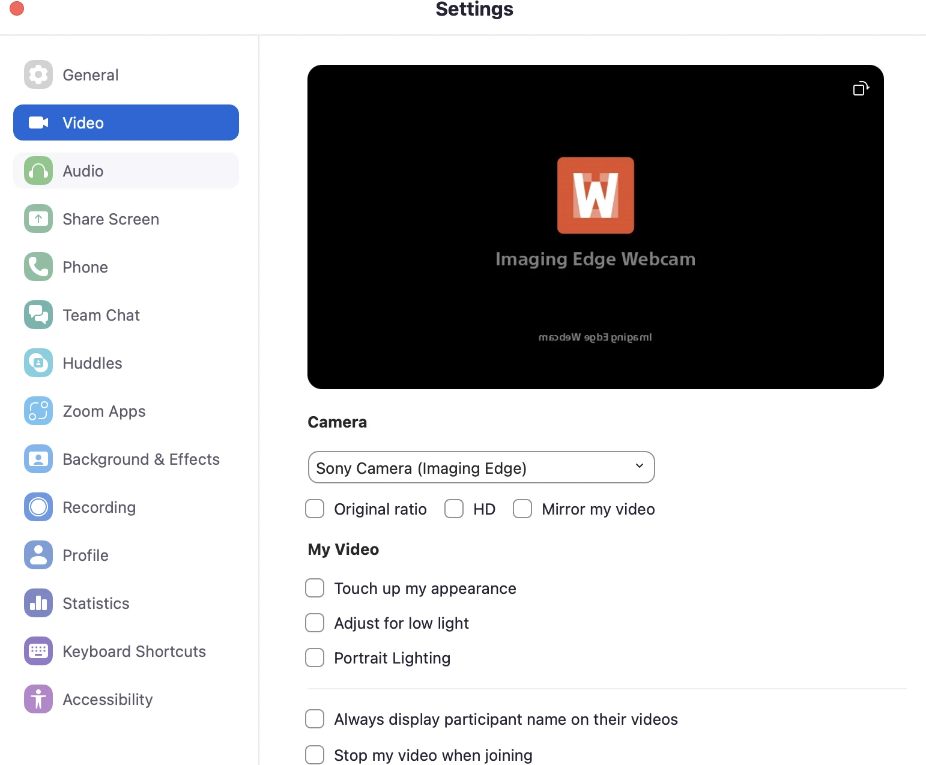This screenshot has height=765, width=926.
Task: Switch to Audio settings
Action: [x=126, y=171]
